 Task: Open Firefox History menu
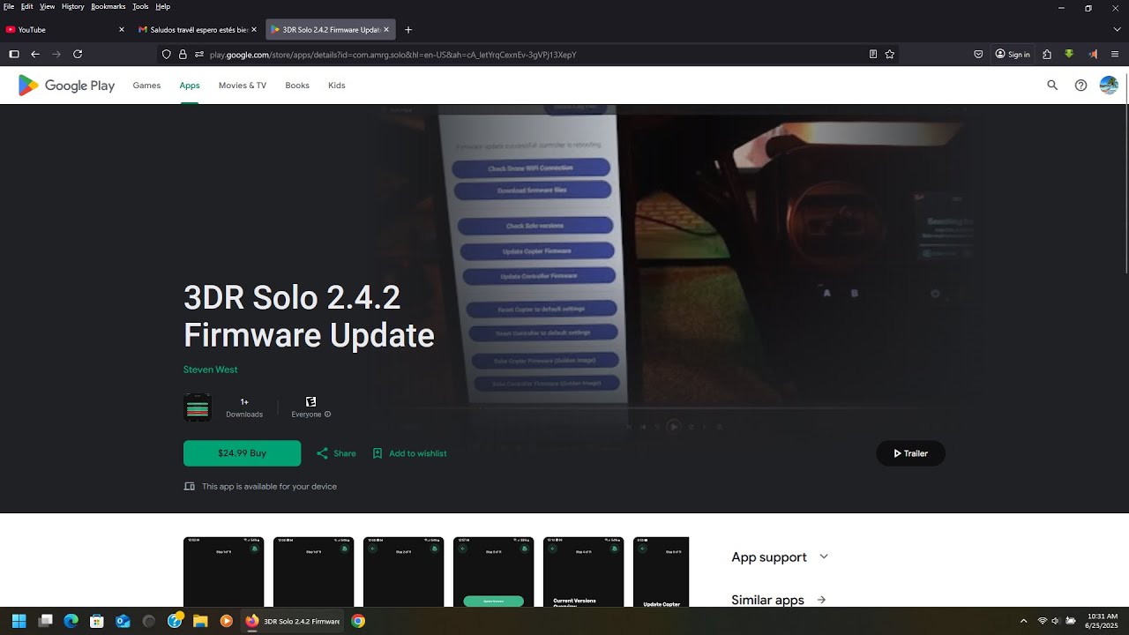coord(73,6)
